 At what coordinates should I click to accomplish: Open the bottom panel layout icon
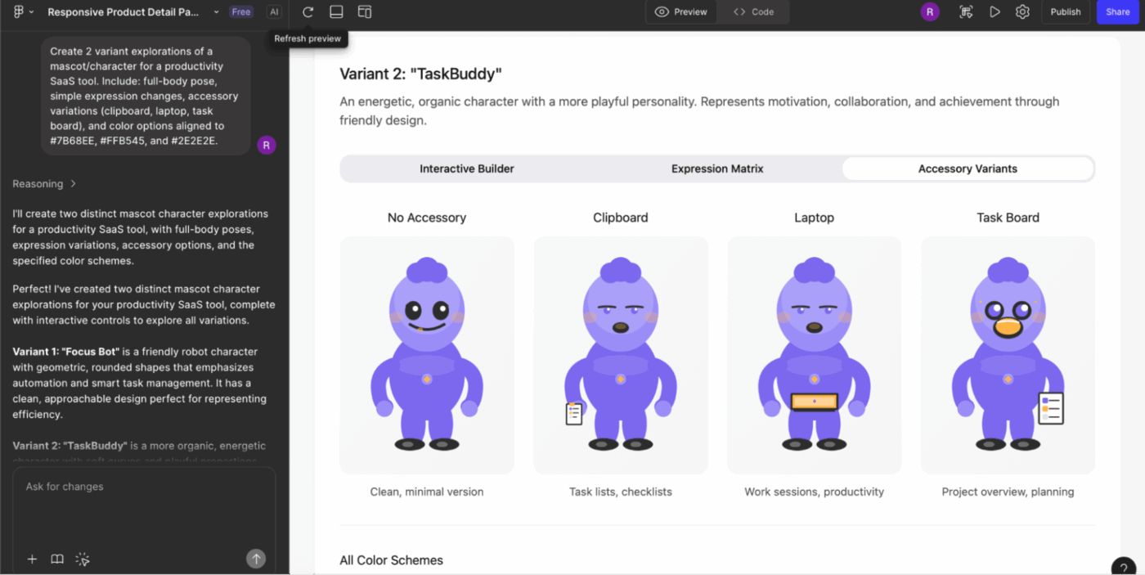tap(336, 11)
